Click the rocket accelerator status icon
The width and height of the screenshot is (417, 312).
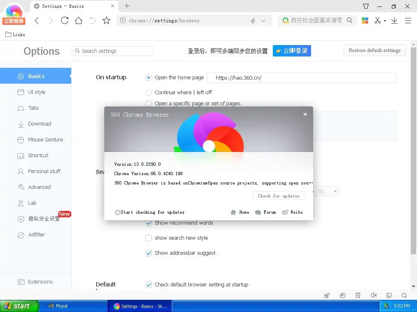[x=327, y=295]
